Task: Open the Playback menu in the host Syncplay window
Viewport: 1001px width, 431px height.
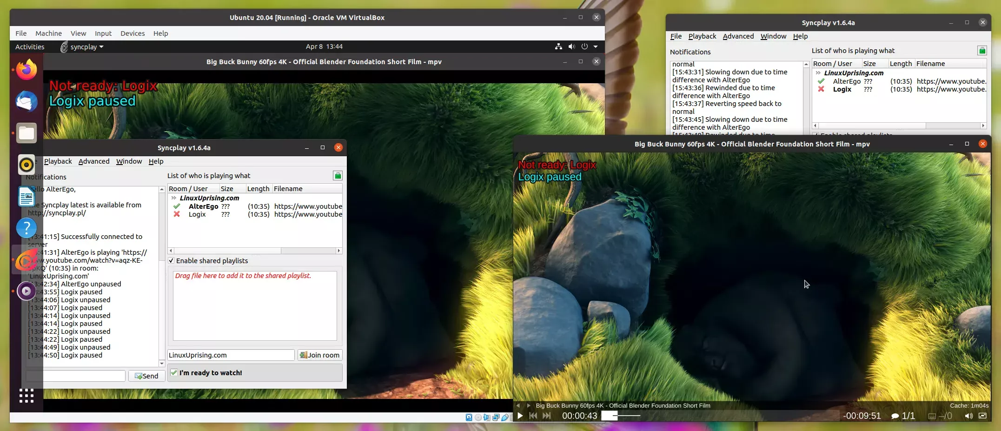Action: click(x=702, y=36)
